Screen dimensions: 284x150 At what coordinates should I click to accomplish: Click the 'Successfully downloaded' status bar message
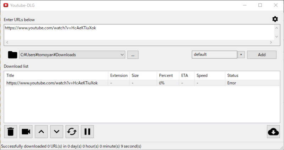pyautogui.click(x=71, y=146)
